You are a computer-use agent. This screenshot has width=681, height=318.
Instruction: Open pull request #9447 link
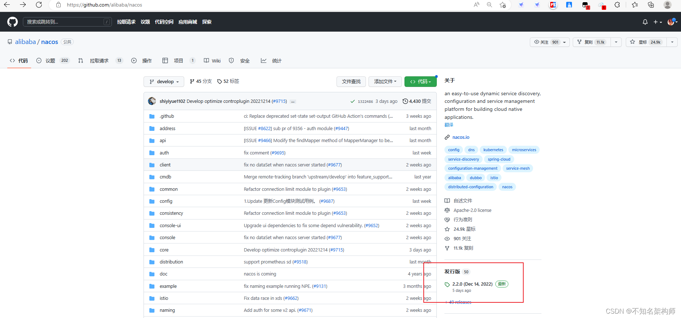[x=342, y=129]
